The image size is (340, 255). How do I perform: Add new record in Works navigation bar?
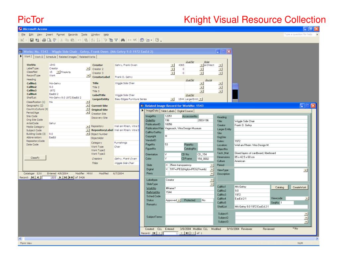pos(71,177)
